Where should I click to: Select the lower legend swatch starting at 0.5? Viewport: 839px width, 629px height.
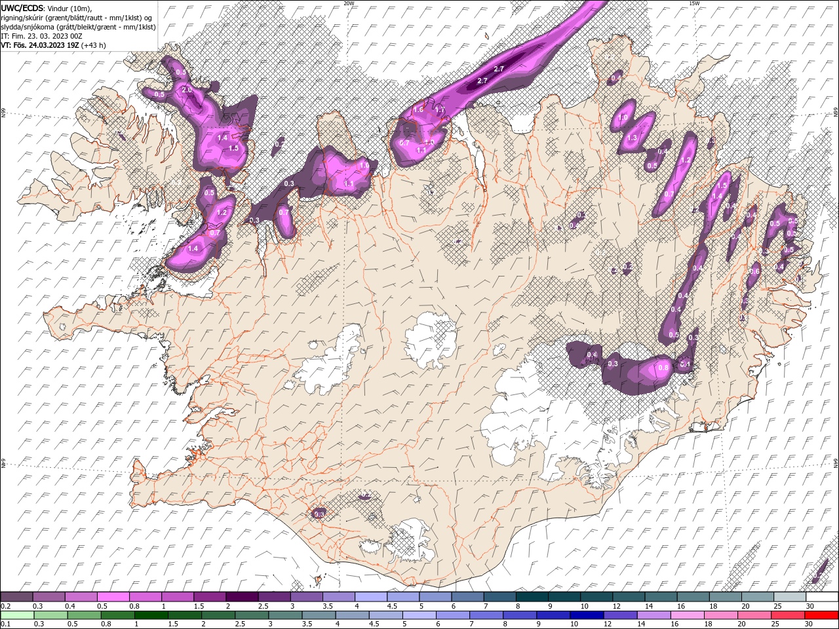coord(84,615)
